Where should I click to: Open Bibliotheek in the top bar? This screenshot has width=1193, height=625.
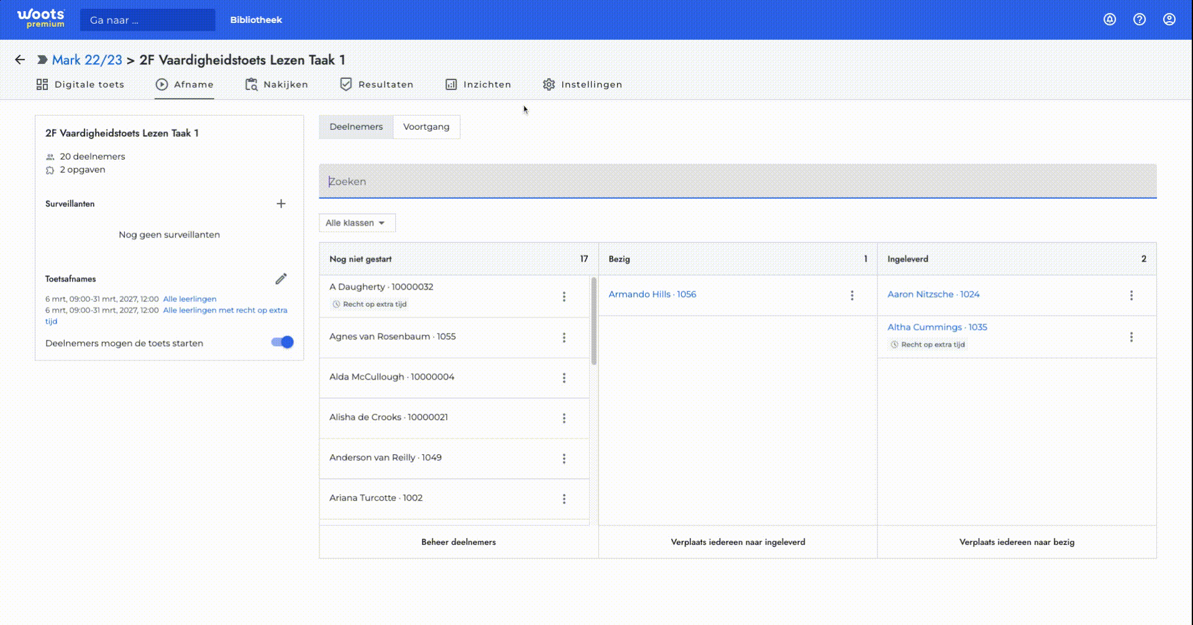(256, 20)
